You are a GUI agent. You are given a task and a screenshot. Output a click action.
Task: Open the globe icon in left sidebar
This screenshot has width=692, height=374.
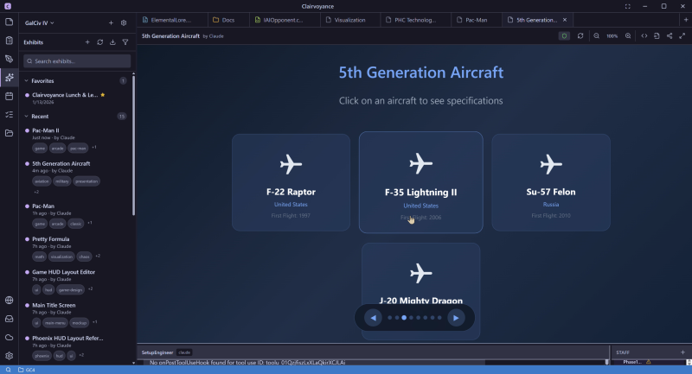pos(10,301)
